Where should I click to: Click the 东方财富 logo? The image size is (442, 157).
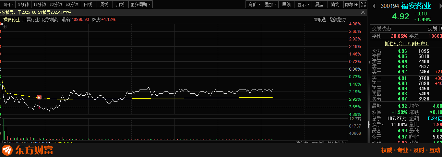click(x=28, y=150)
